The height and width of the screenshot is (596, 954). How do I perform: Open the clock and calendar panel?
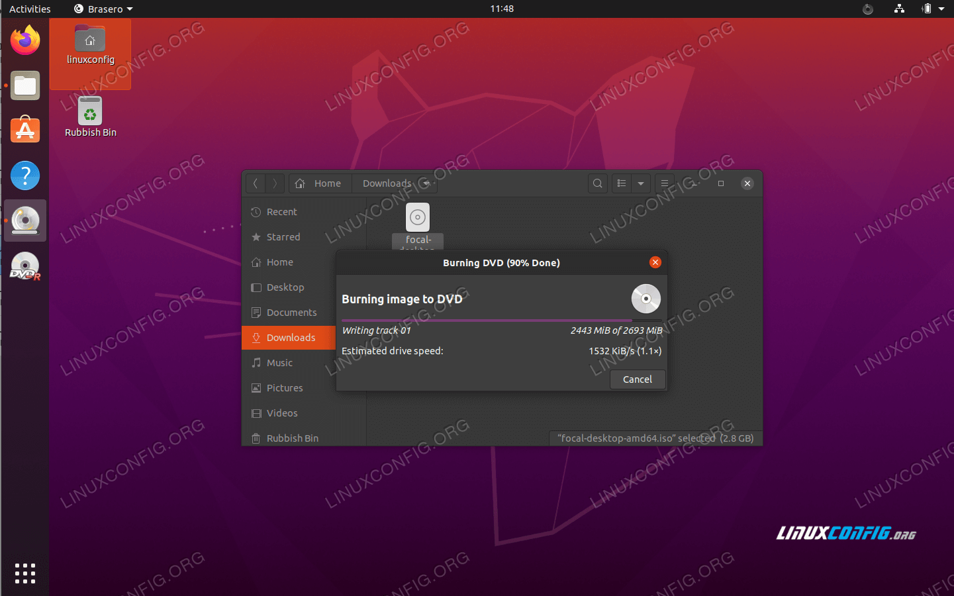(502, 9)
